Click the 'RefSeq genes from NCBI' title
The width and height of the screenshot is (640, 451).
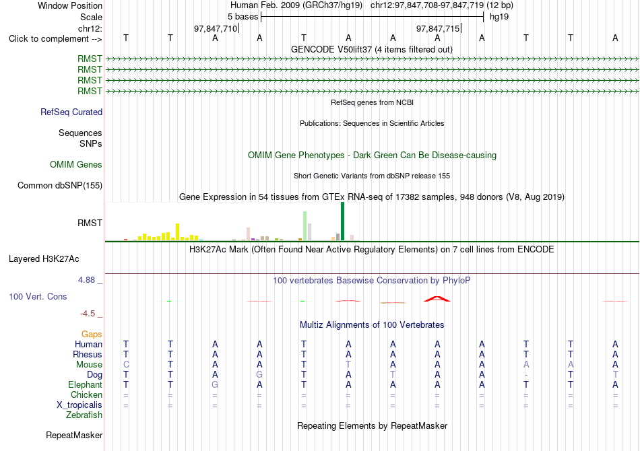pyautogui.click(x=372, y=102)
